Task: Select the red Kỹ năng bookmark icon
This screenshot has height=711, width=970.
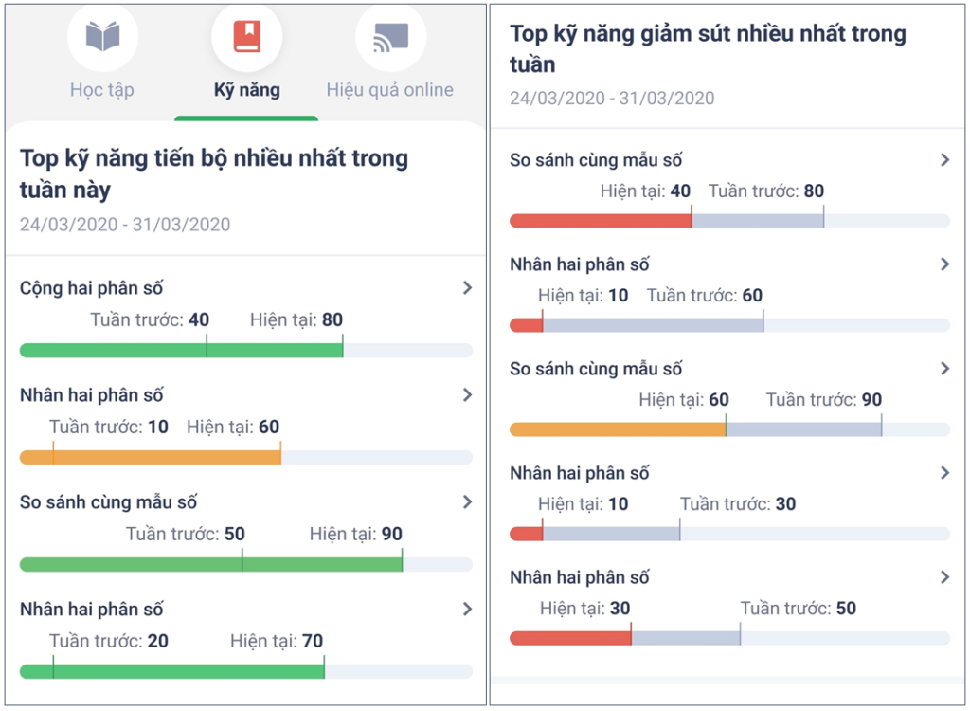Action: coord(247,36)
